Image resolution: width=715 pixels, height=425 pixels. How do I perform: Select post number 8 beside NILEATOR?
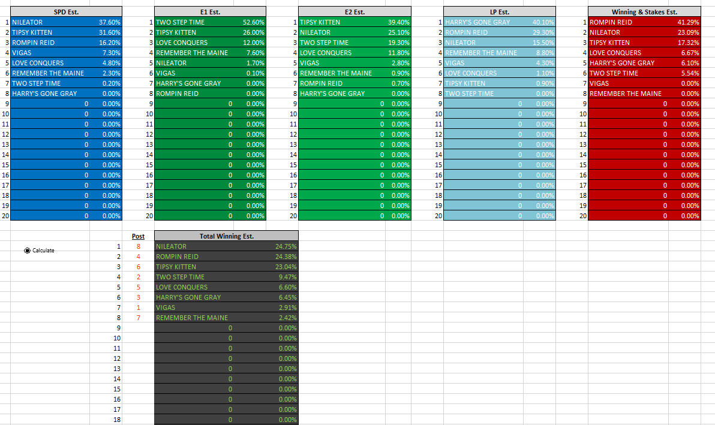click(138, 246)
